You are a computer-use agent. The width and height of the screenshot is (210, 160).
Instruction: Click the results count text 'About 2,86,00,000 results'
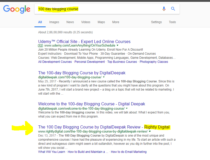[55, 32]
